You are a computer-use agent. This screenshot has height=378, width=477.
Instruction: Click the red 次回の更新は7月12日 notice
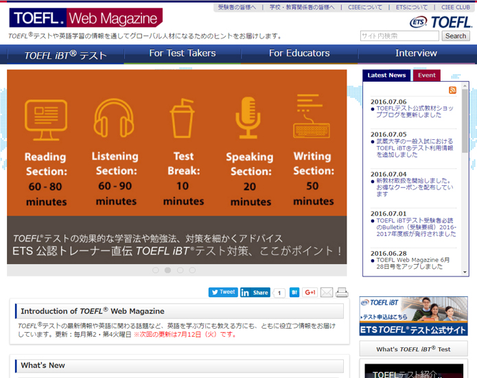click(185, 335)
